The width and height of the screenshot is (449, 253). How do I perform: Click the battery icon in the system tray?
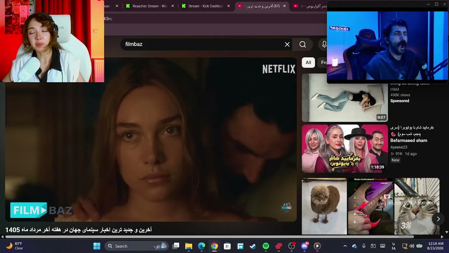point(419,246)
